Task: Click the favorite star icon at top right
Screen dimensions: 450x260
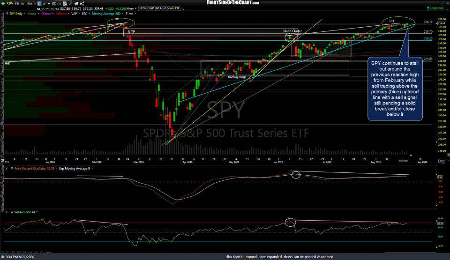Action: [x=443, y=4]
